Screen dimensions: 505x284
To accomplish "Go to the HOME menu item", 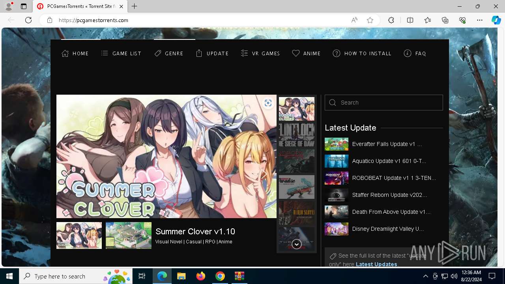I will point(75,53).
